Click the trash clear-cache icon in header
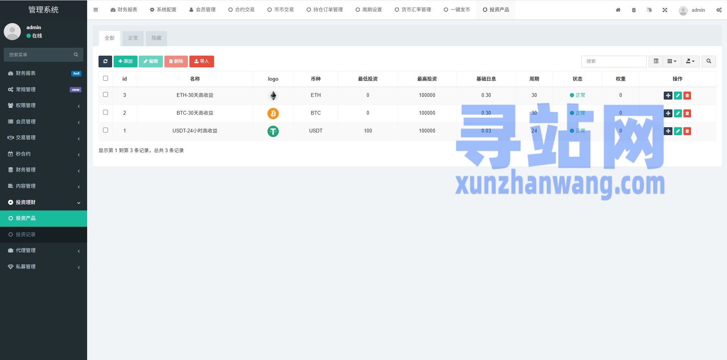 click(634, 10)
